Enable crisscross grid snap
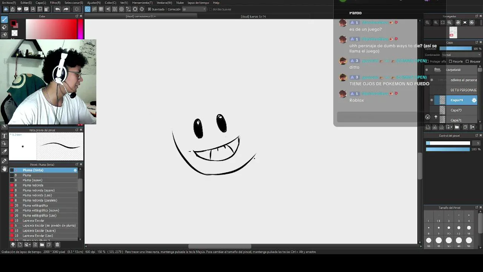This screenshot has height=272, width=483. tap(101, 9)
